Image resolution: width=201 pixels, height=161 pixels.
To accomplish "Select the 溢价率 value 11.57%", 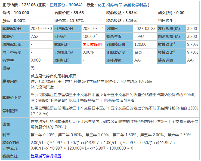I will pyautogui.click(x=76, y=21).
